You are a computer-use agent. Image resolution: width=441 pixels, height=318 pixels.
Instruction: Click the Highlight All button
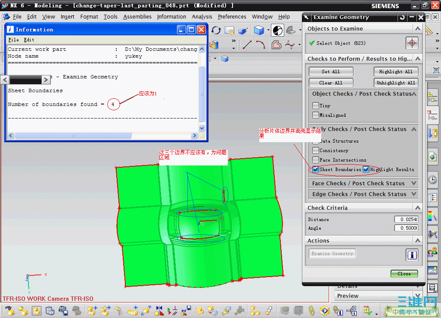point(396,72)
